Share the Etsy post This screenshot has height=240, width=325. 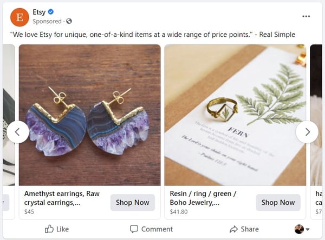244,229
